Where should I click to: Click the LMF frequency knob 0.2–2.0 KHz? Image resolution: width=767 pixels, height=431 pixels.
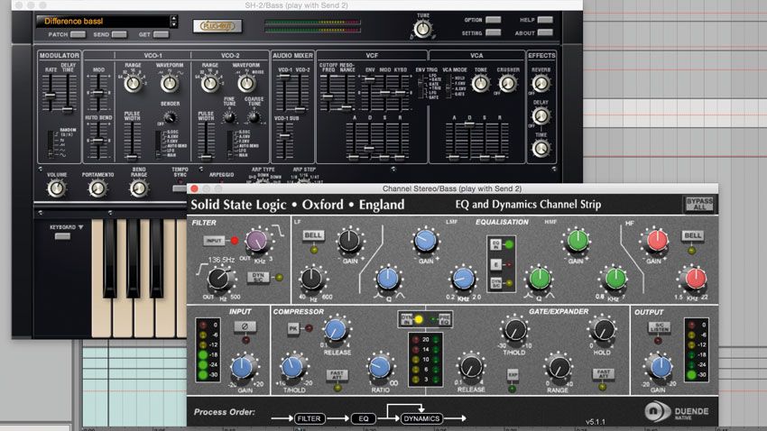463,279
